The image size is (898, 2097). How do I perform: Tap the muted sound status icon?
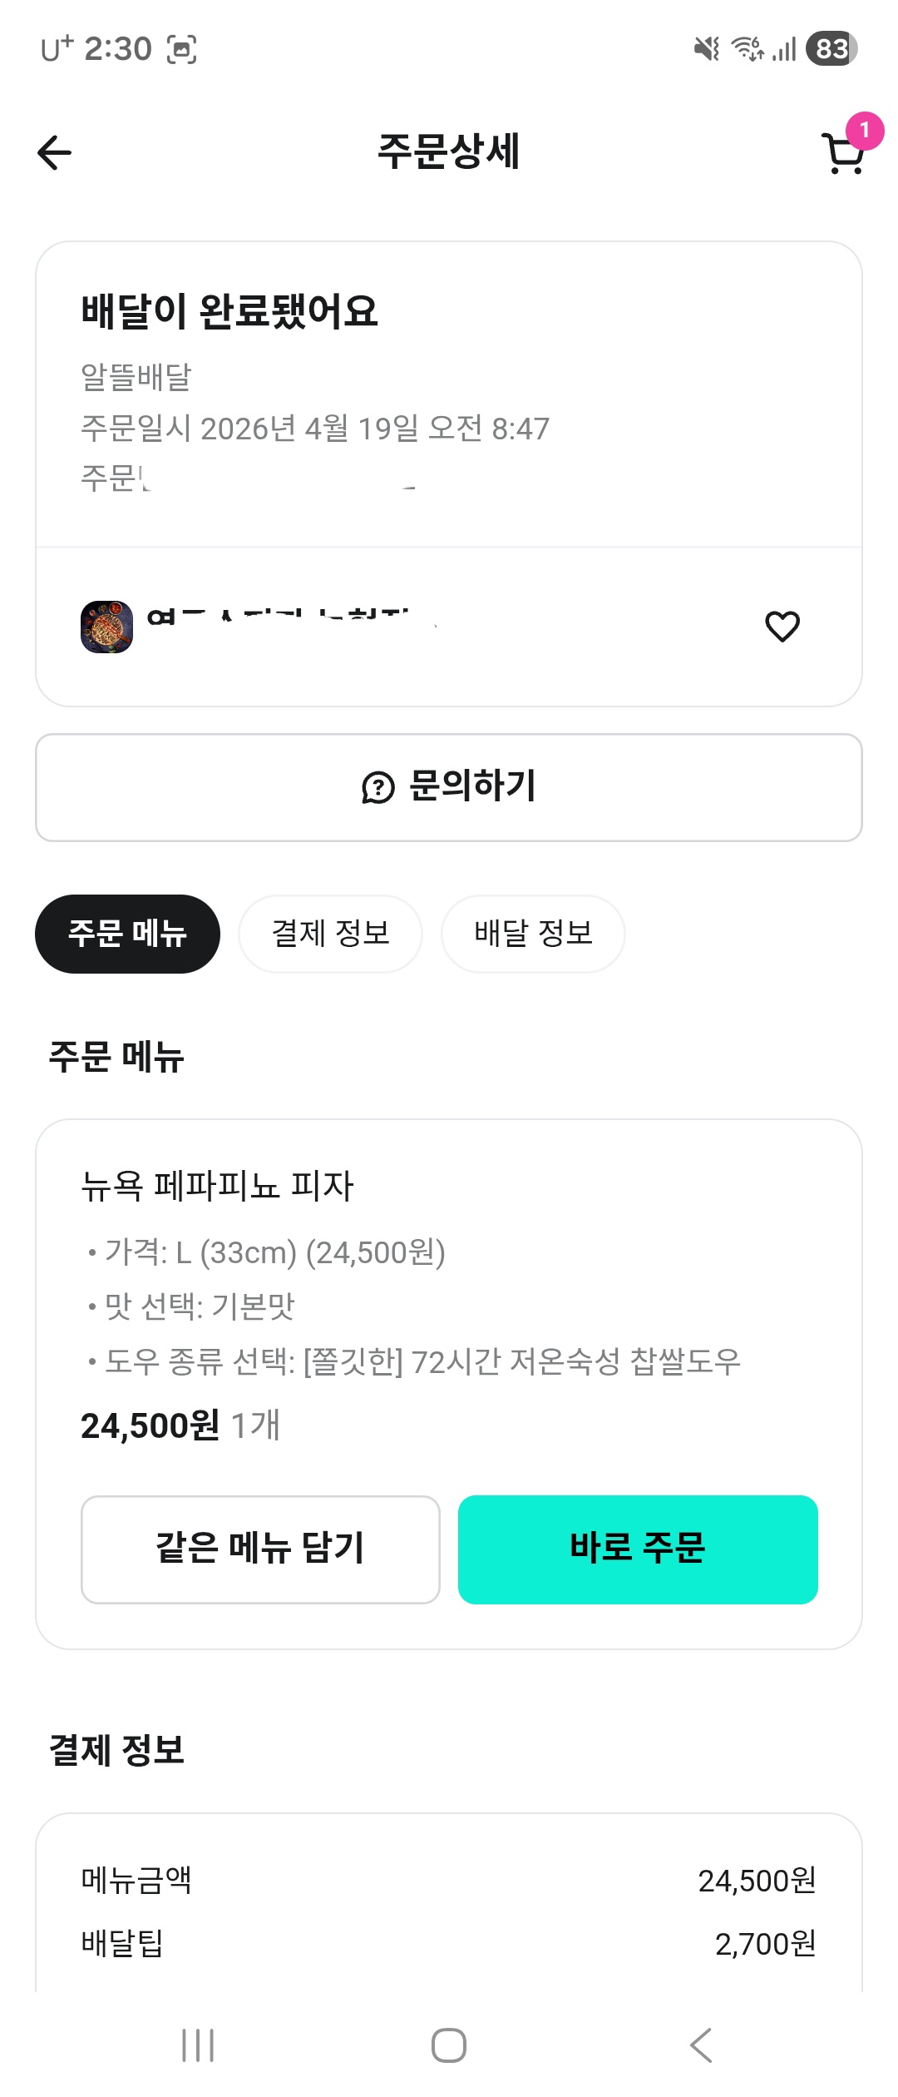707,49
